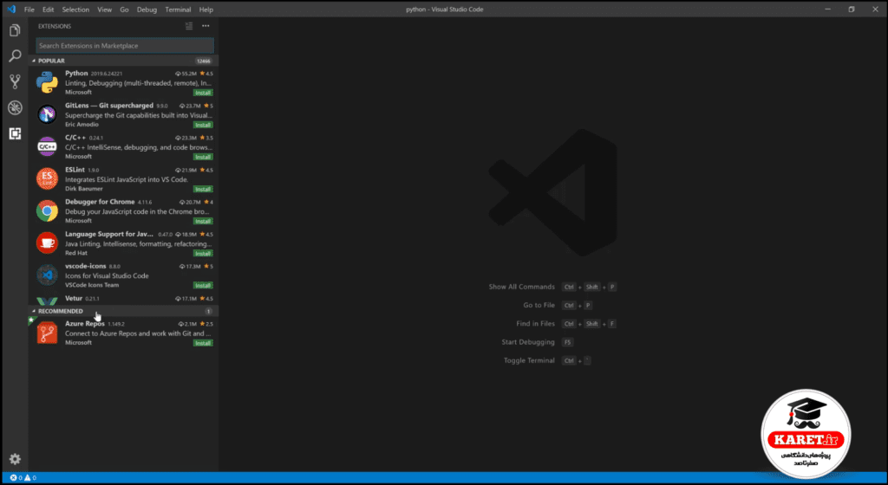Click the Debugger for Chrome logo

[x=47, y=210]
